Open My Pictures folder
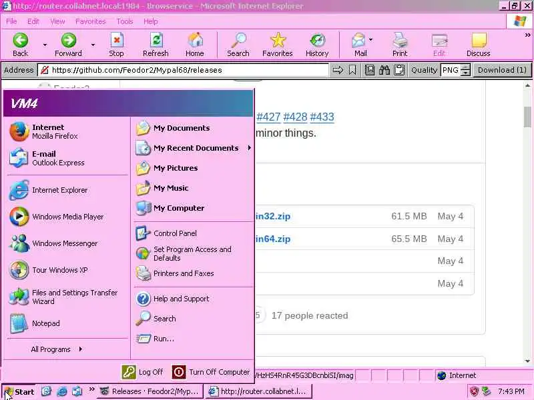The height and width of the screenshot is (400, 534). tap(193, 168)
